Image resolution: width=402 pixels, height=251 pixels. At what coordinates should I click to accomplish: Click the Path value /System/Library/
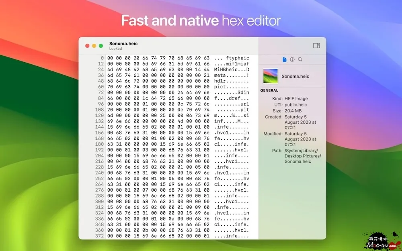pos(303,156)
